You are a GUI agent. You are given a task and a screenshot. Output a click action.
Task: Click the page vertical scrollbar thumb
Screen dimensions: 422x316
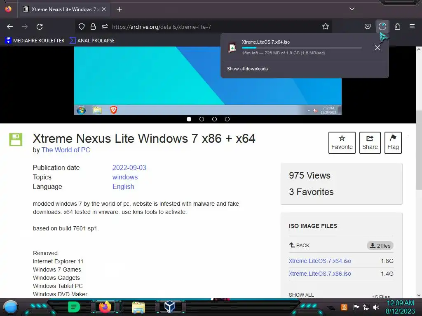419,150
